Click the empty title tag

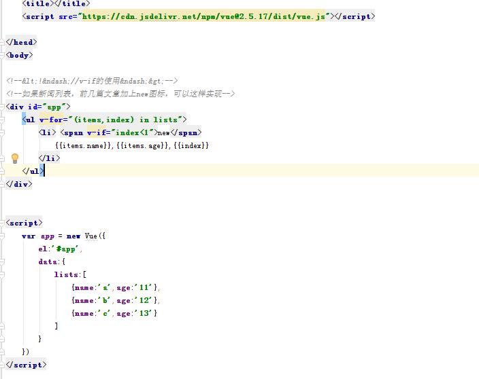coord(56,3)
